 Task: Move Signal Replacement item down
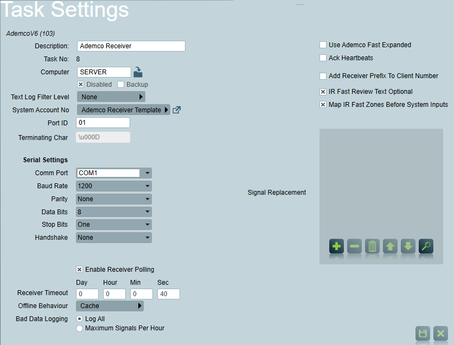(408, 246)
